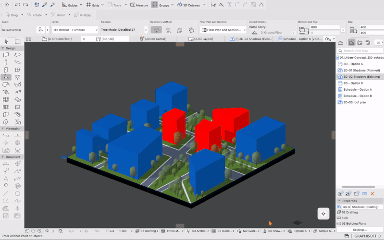
Task: Collapse the Design toolbox section
Action: 3,48
